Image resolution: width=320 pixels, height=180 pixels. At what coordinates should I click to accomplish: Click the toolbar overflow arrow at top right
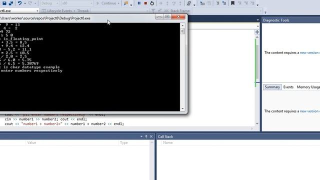click(265, 12)
